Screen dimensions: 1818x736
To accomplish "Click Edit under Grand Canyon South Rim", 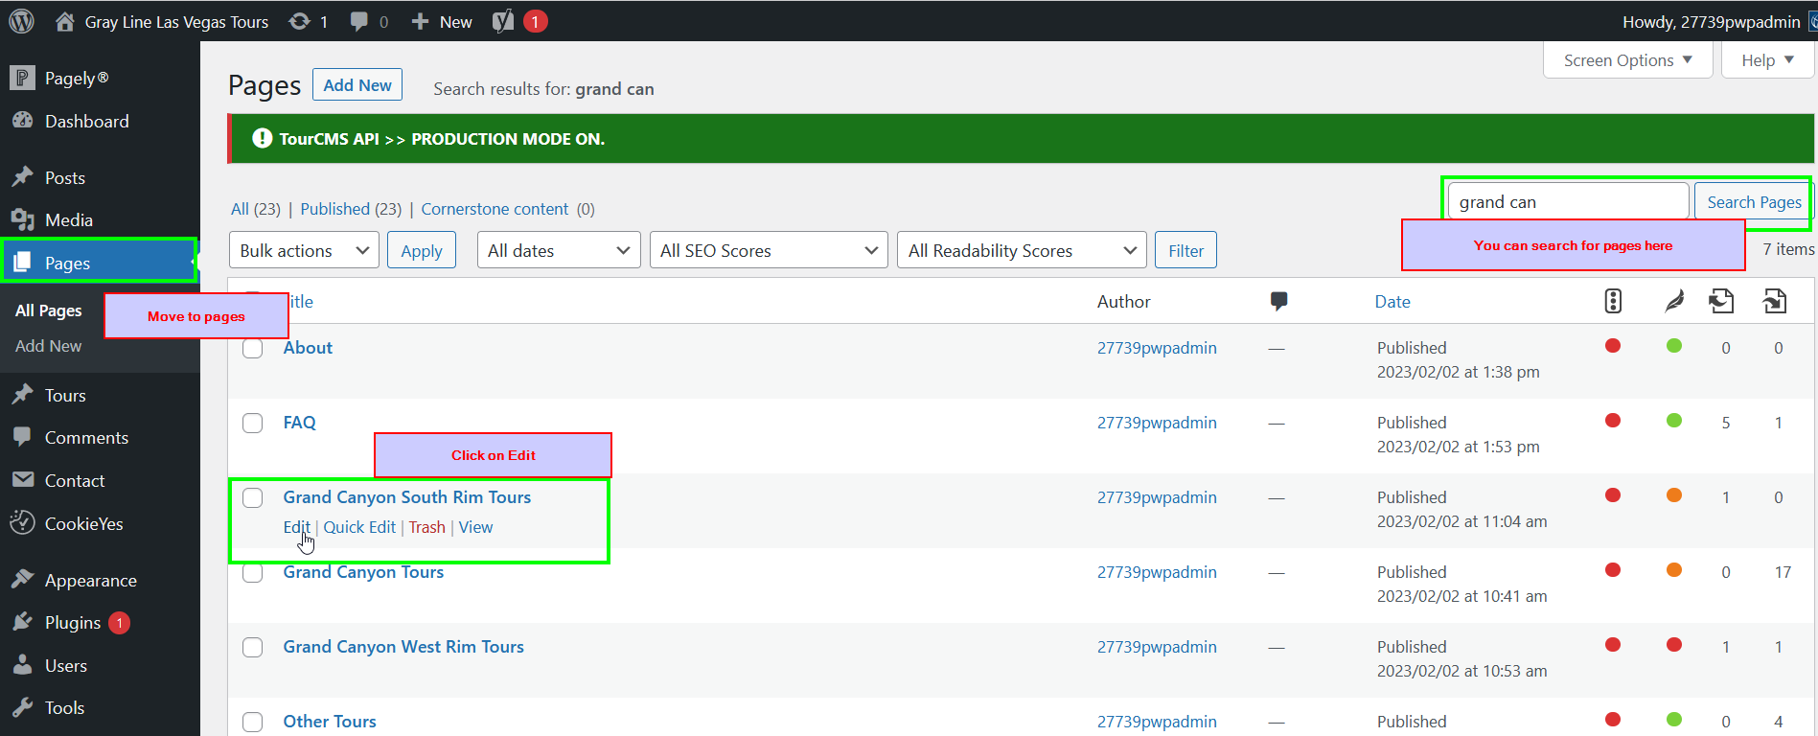I will click(x=296, y=527).
